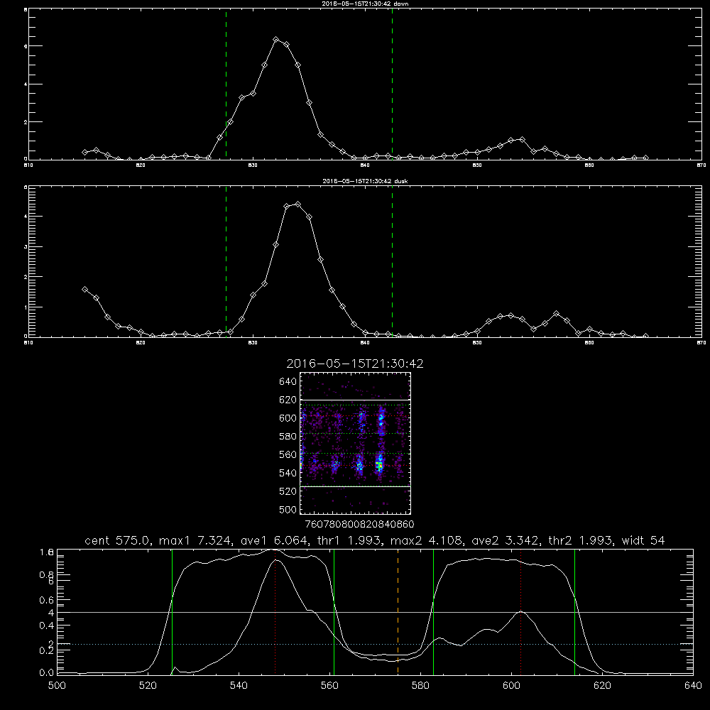Click the heatmap spectral image
The height and width of the screenshot is (710, 710).
[356, 443]
